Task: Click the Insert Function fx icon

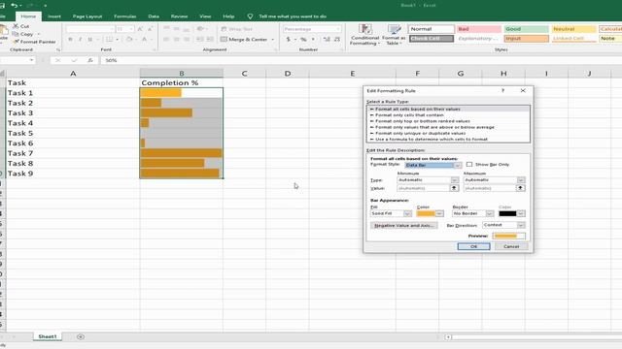Action: pyautogui.click(x=90, y=60)
